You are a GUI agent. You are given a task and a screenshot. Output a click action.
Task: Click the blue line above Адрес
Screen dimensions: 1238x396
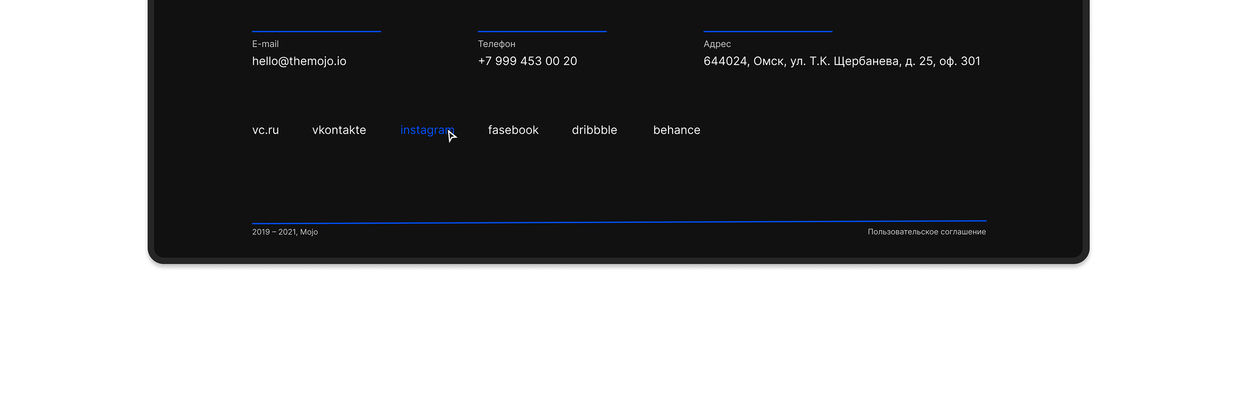click(x=768, y=31)
